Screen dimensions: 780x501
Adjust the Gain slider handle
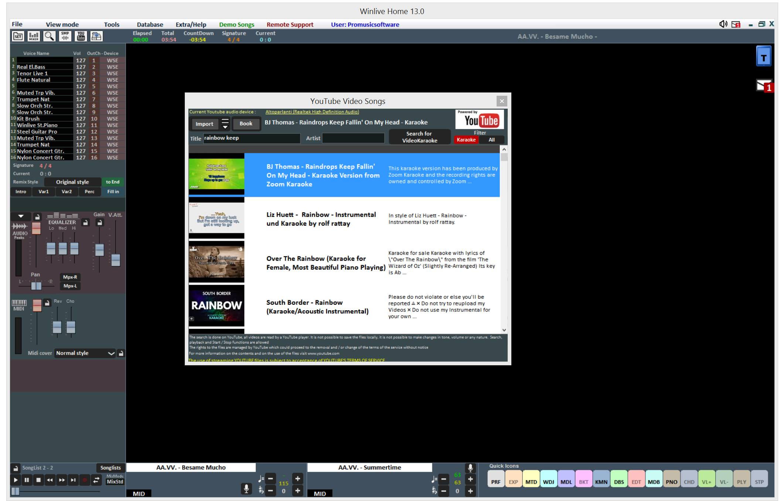(x=99, y=250)
